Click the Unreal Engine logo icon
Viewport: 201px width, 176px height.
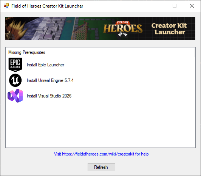(15, 80)
